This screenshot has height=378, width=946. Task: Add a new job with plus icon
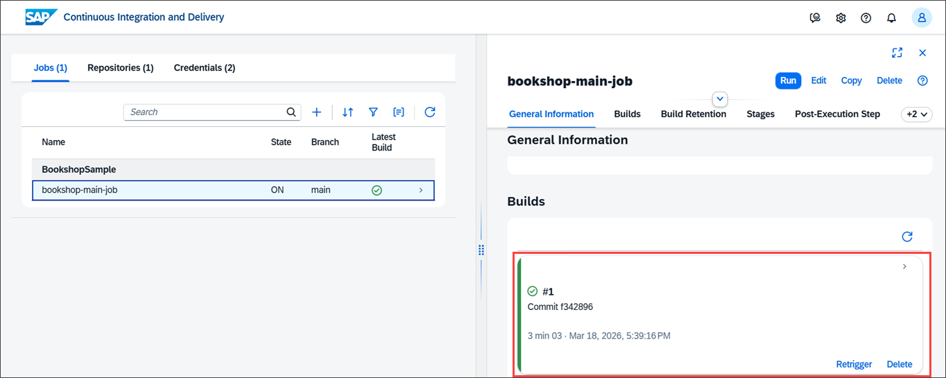316,112
